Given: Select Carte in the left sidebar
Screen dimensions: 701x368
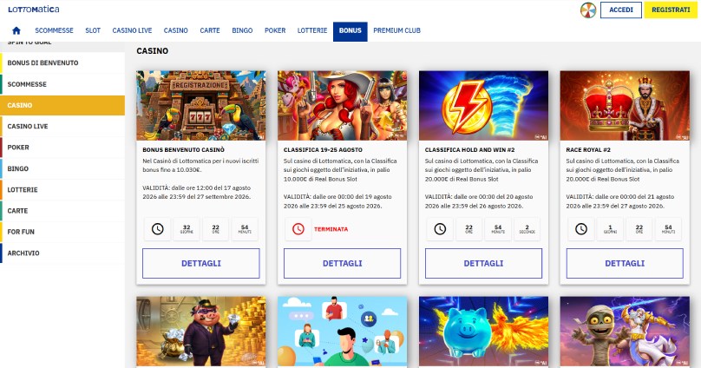Looking at the screenshot, I should [x=62, y=211].
